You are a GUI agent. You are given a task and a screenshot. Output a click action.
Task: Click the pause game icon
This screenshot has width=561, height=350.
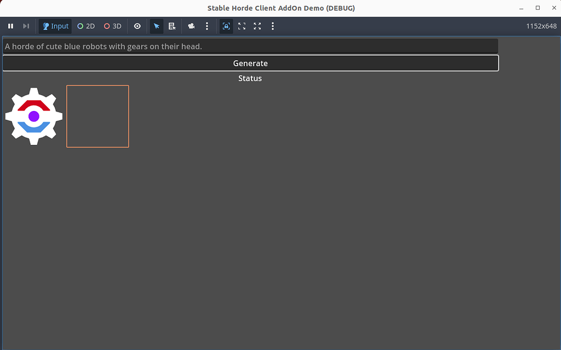coord(10,26)
